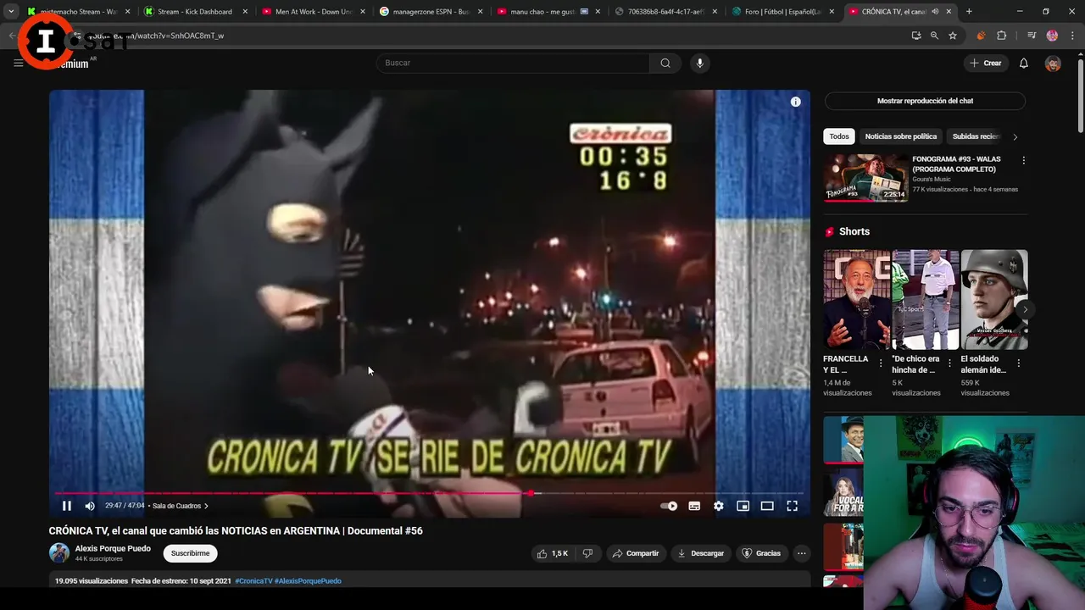Image resolution: width=1085 pixels, height=610 pixels.
Task: Start voice search with microphone
Action: click(x=699, y=63)
